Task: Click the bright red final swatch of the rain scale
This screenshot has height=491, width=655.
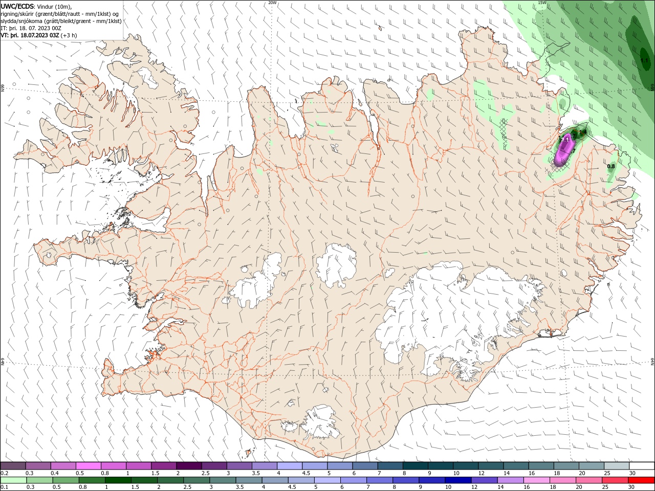Action: point(642,480)
